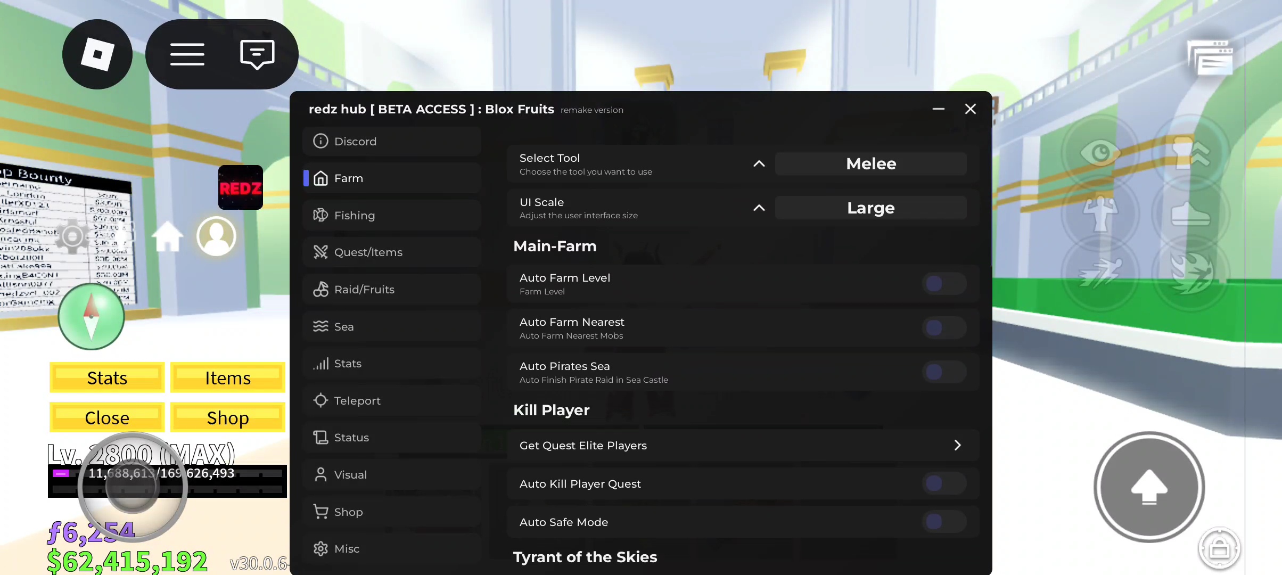
Task: Open the Roblox logo menu
Action: coord(97,54)
